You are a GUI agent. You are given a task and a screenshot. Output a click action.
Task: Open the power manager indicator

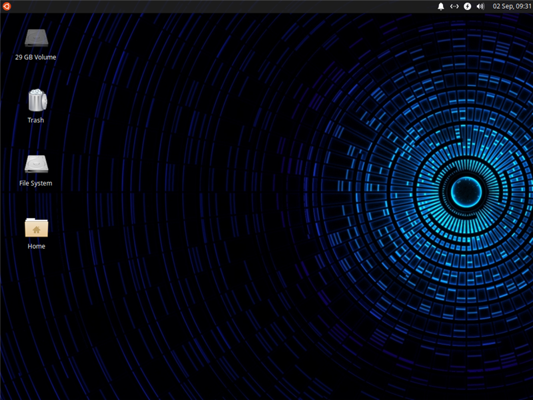pos(468,7)
